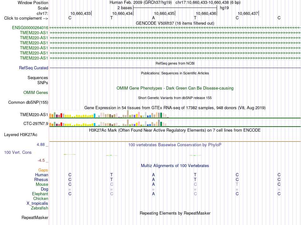Select the Human species row label
Image resolution: width=301 pixels, height=225 pixels.
(x=42, y=175)
